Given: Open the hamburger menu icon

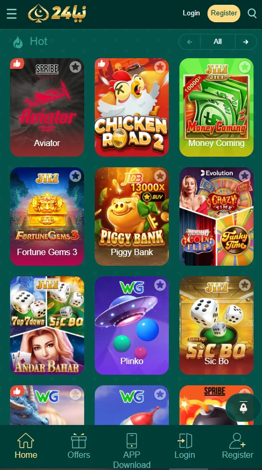Looking at the screenshot, I should pyautogui.click(x=12, y=14).
